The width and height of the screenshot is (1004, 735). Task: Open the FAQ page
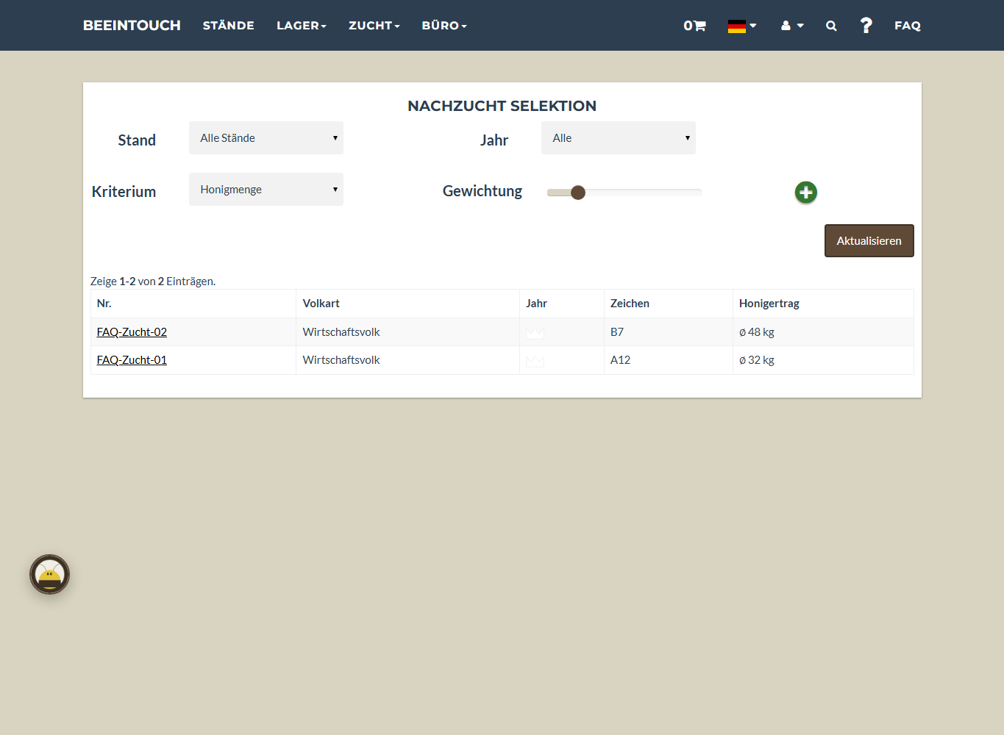pos(908,26)
